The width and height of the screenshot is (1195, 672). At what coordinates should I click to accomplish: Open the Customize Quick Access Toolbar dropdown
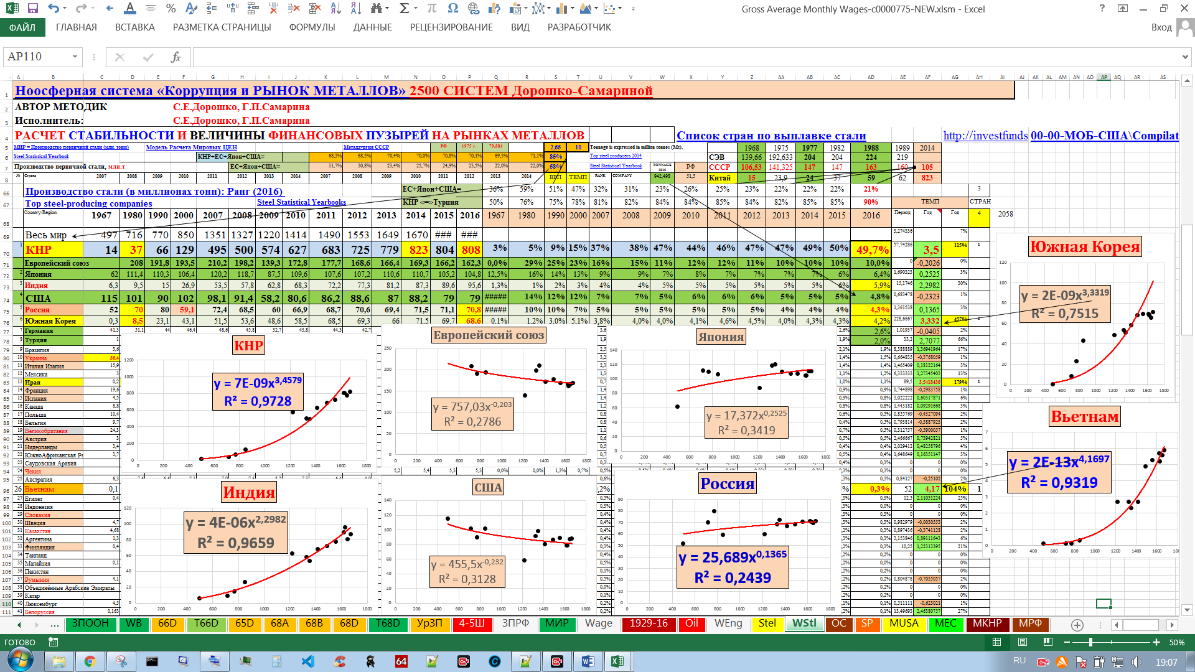[634, 9]
